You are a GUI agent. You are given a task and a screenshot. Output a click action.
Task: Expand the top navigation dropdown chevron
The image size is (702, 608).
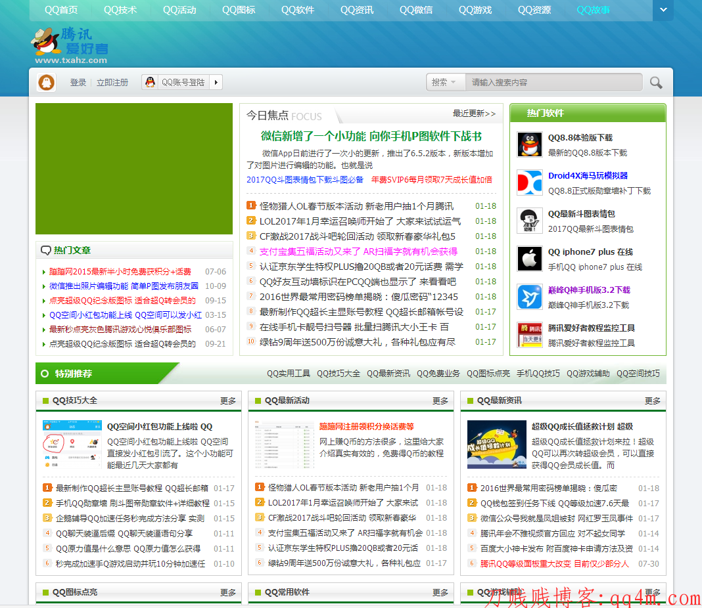[x=663, y=10]
